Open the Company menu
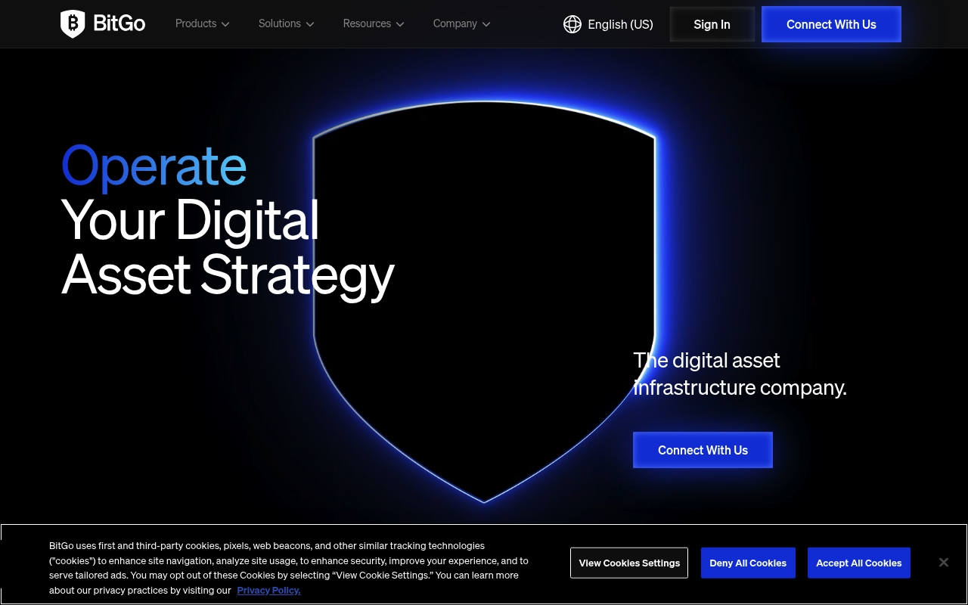This screenshot has width=968, height=605. click(461, 23)
